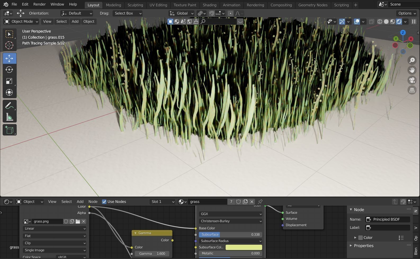Open the Object Mode dropdown
420x259 pixels.
click(x=21, y=21)
